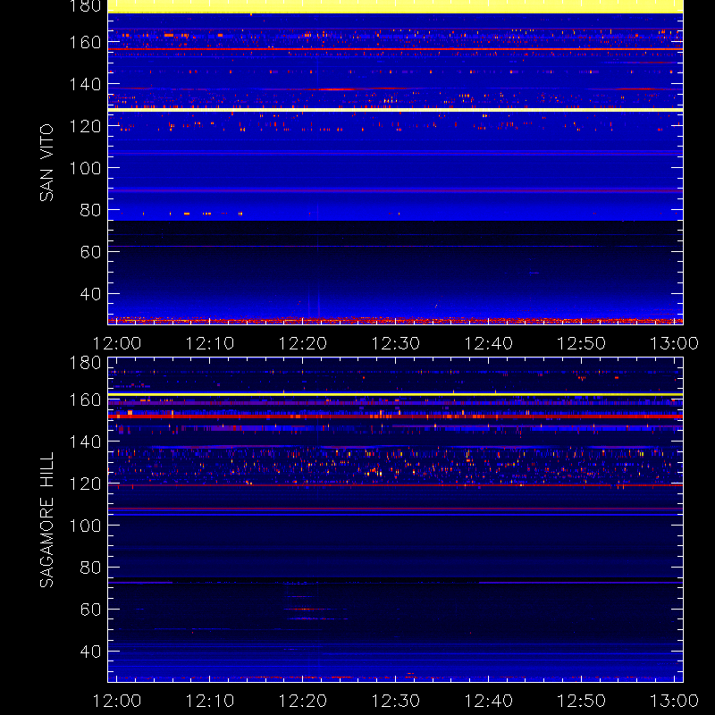Pick the 80 tick label on Sagamore Hill plot
Image resolution: width=715 pixels, height=715 pixels.
tap(90, 568)
